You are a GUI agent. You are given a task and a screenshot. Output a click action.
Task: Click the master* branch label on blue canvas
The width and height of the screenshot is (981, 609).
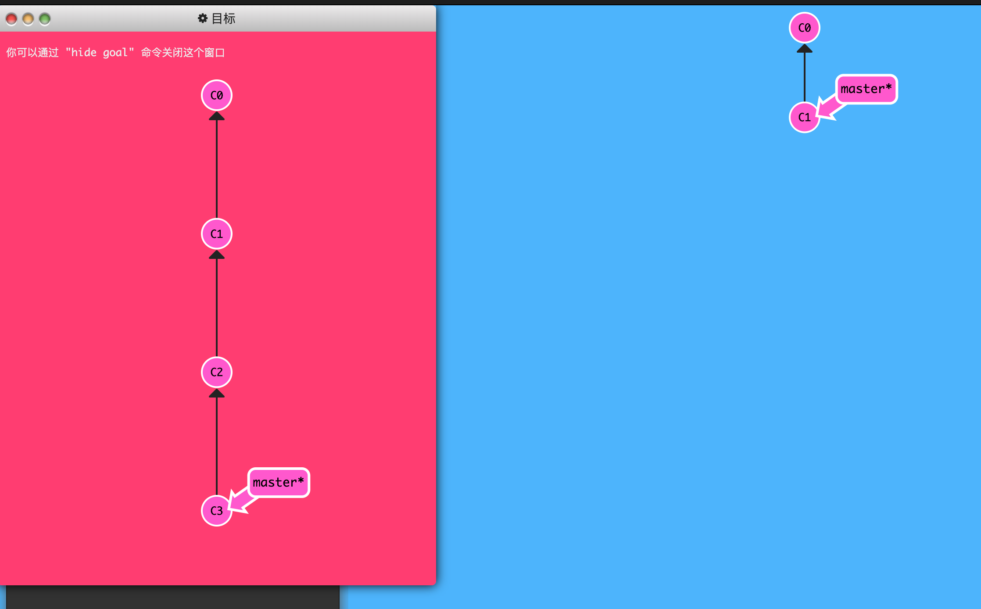point(866,89)
